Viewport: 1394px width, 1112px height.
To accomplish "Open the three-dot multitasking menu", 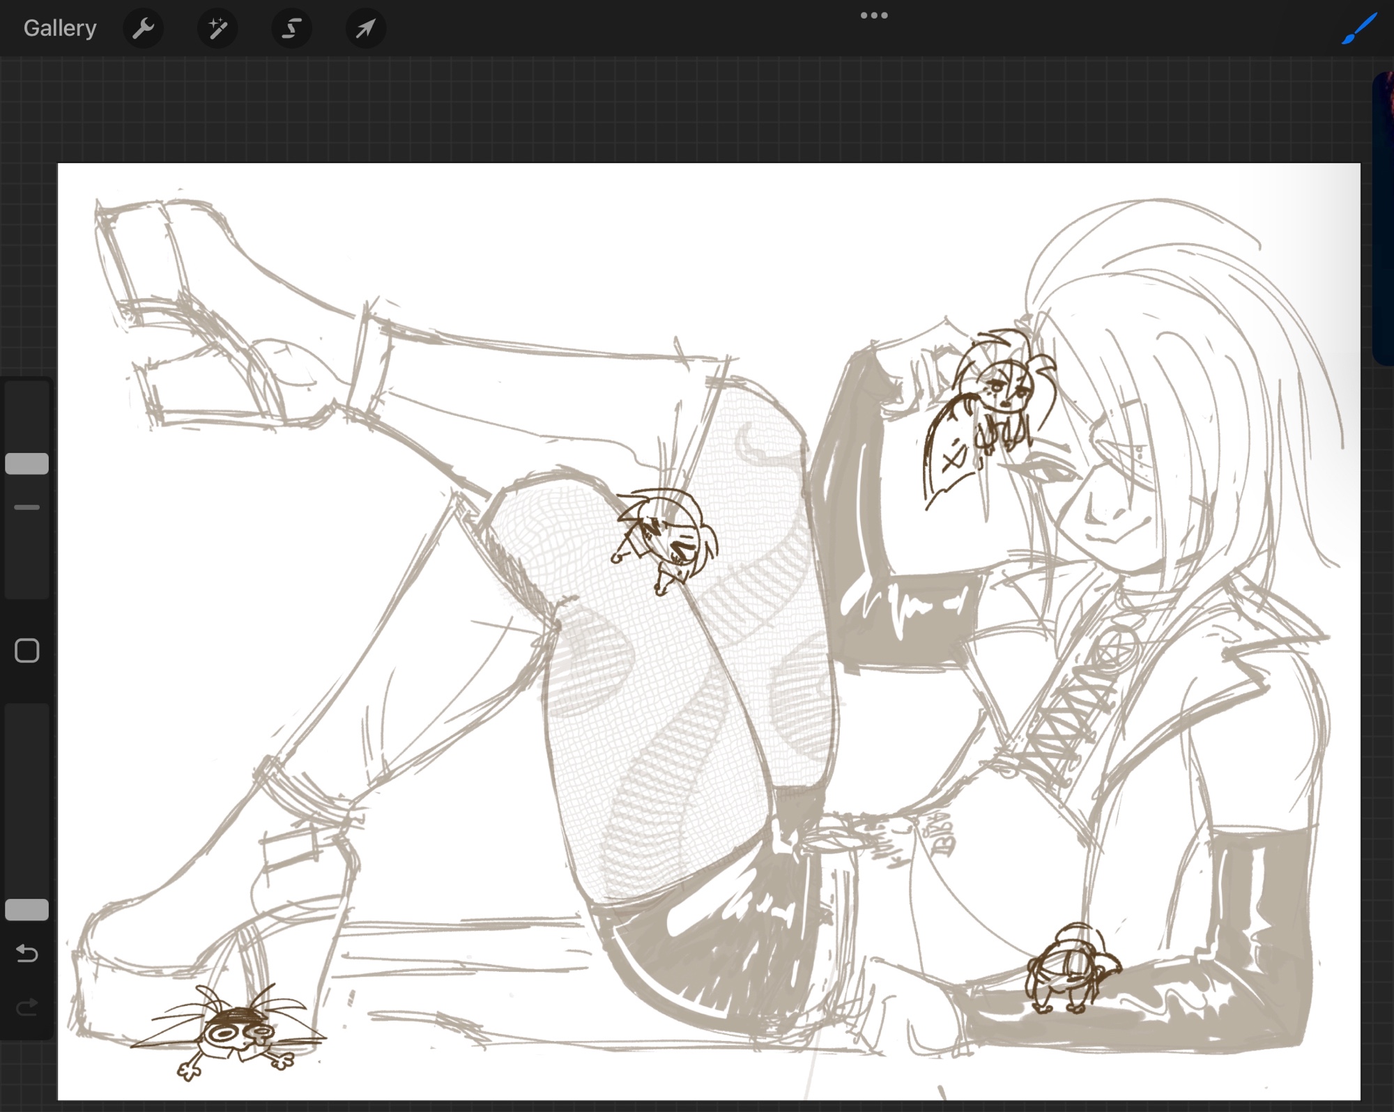I will (x=873, y=15).
